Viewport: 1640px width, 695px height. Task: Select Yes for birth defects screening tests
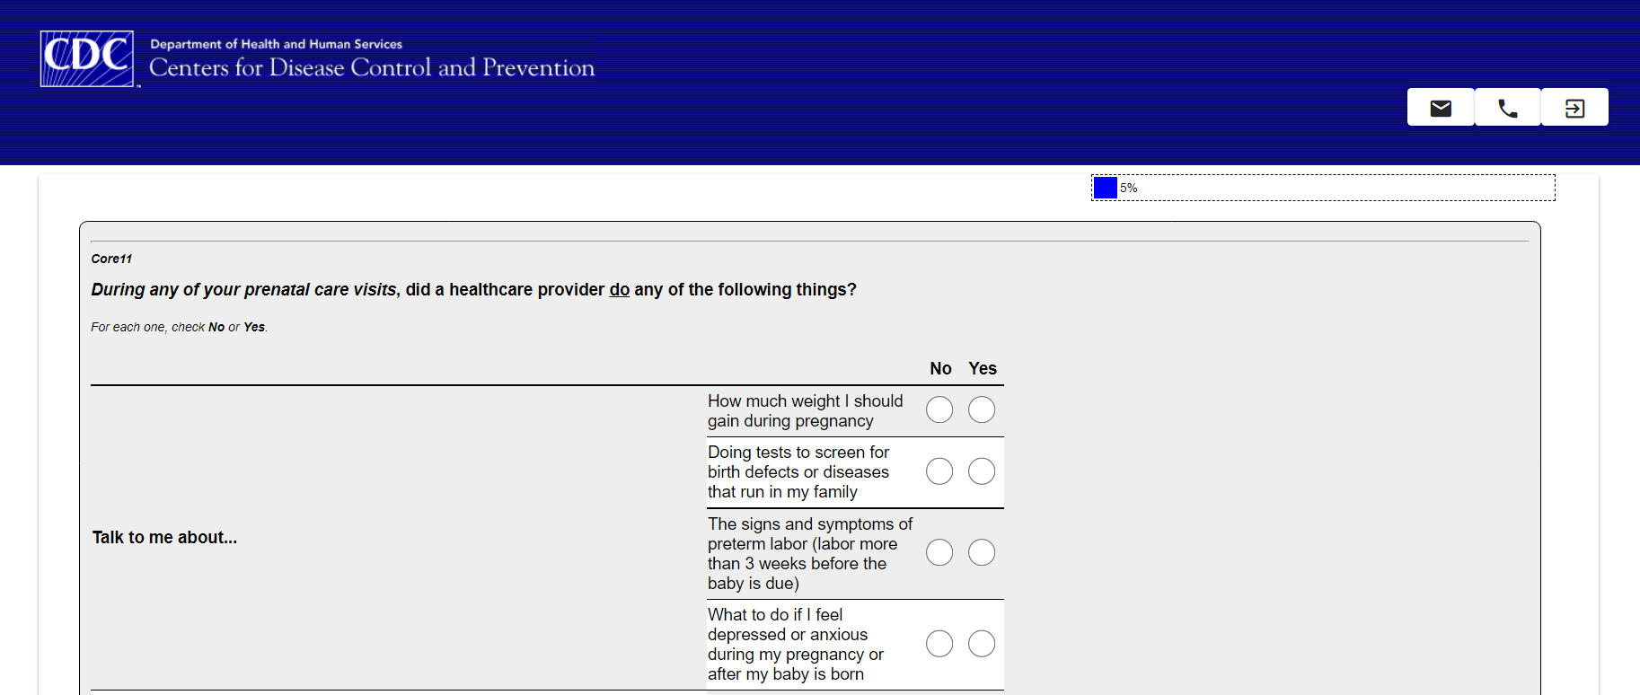(982, 471)
